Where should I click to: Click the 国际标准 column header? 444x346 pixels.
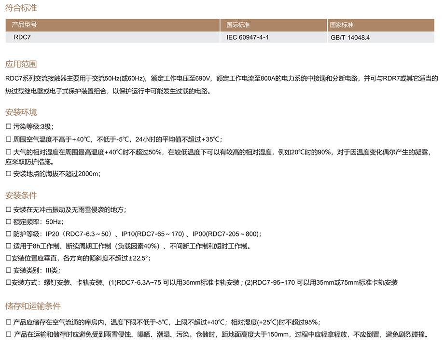tap(238, 25)
